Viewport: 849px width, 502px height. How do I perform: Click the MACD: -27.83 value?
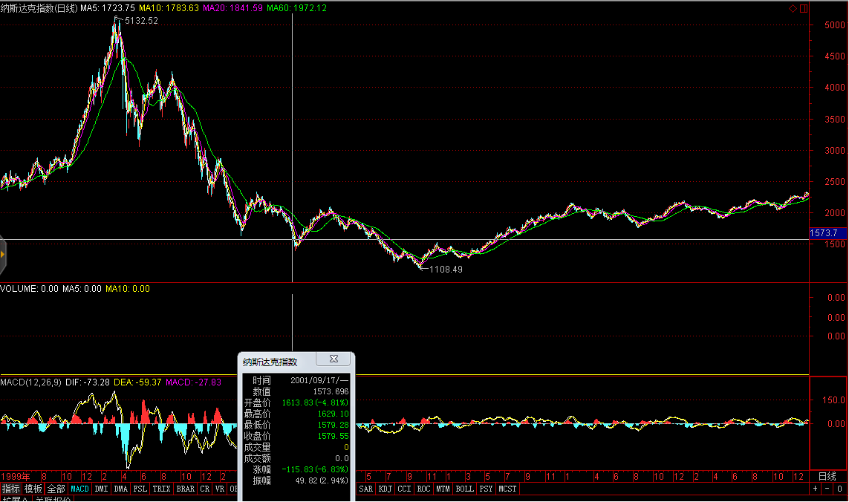click(193, 382)
